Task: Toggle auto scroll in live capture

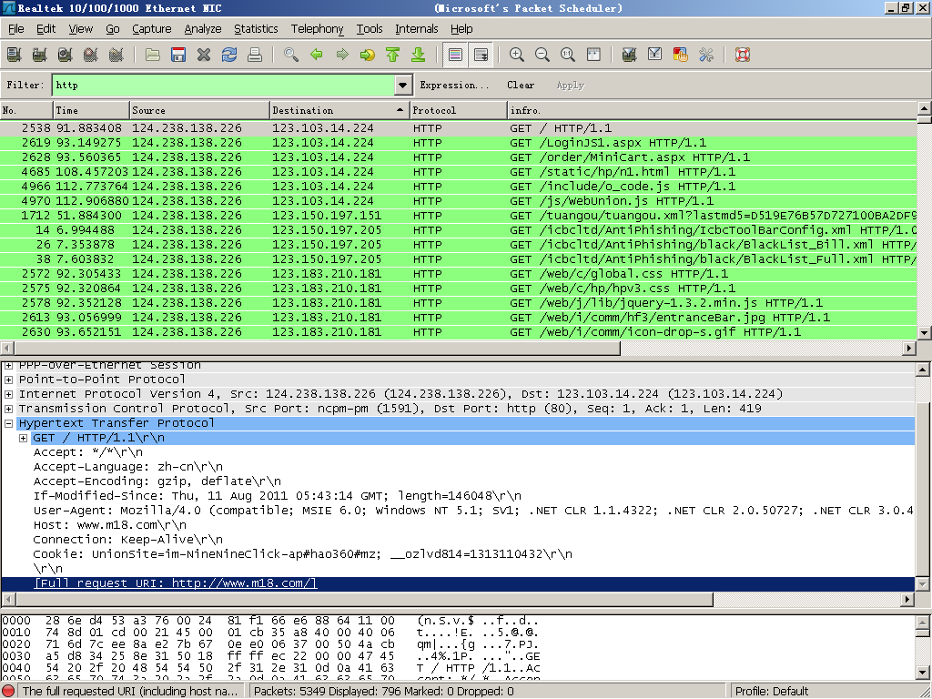Action: click(x=481, y=55)
